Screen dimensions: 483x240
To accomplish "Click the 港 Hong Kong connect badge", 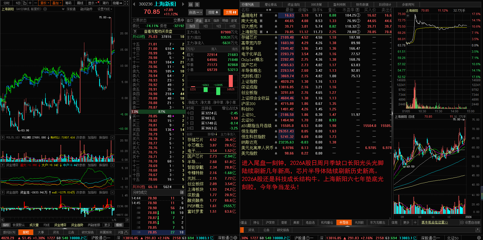I will pos(197,5).
